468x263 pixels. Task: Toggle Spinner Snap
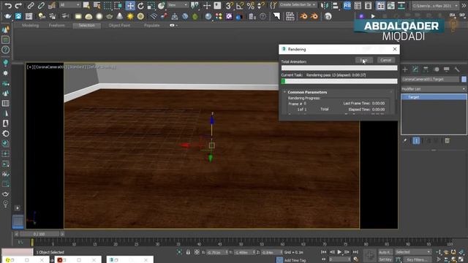tap(261, 5)
